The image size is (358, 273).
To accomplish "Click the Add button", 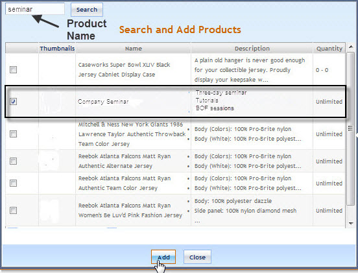I will pos(163,257).
